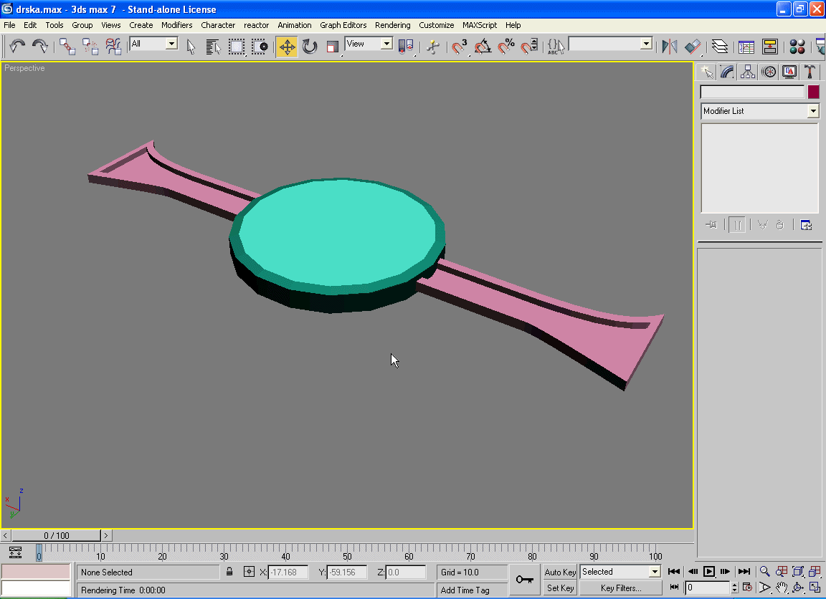Click the Mirror selected objects icon

coord(669,47)
